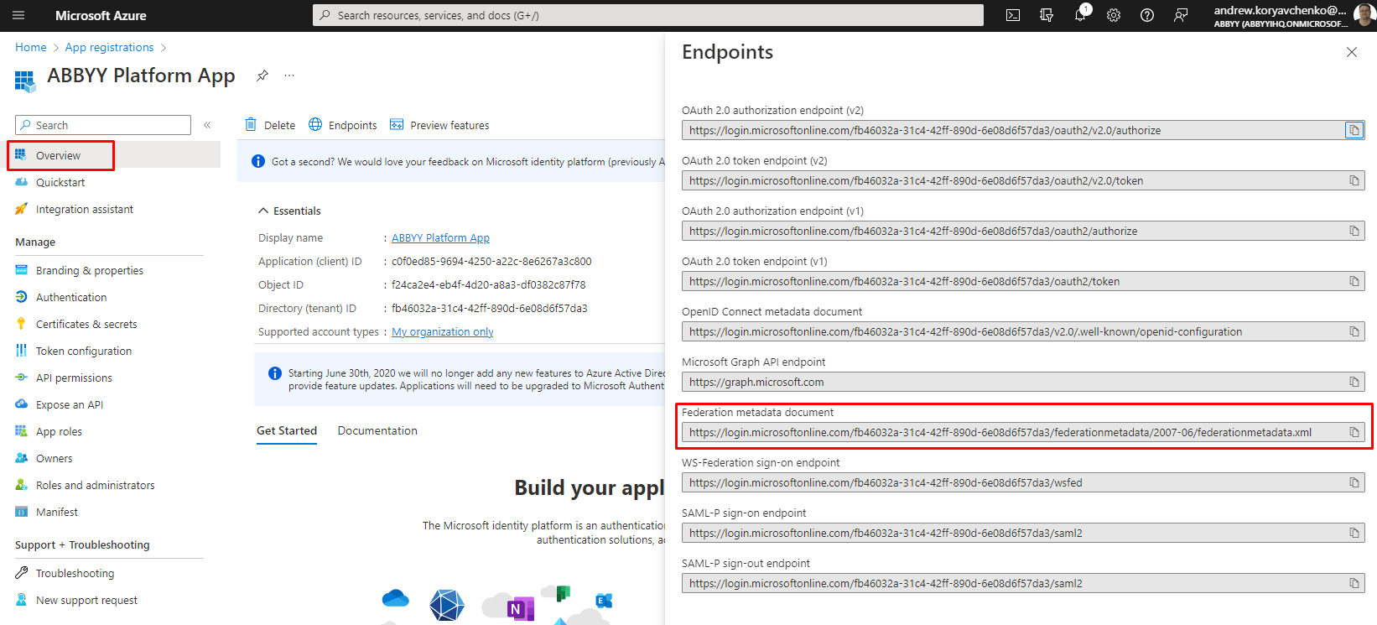1377x625 pixels.
Task: Open the user account avatar
Action: [1364, 15]
